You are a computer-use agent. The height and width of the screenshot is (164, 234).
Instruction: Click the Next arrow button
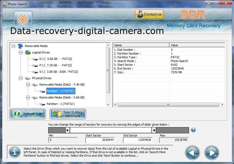tap(212, 153)
